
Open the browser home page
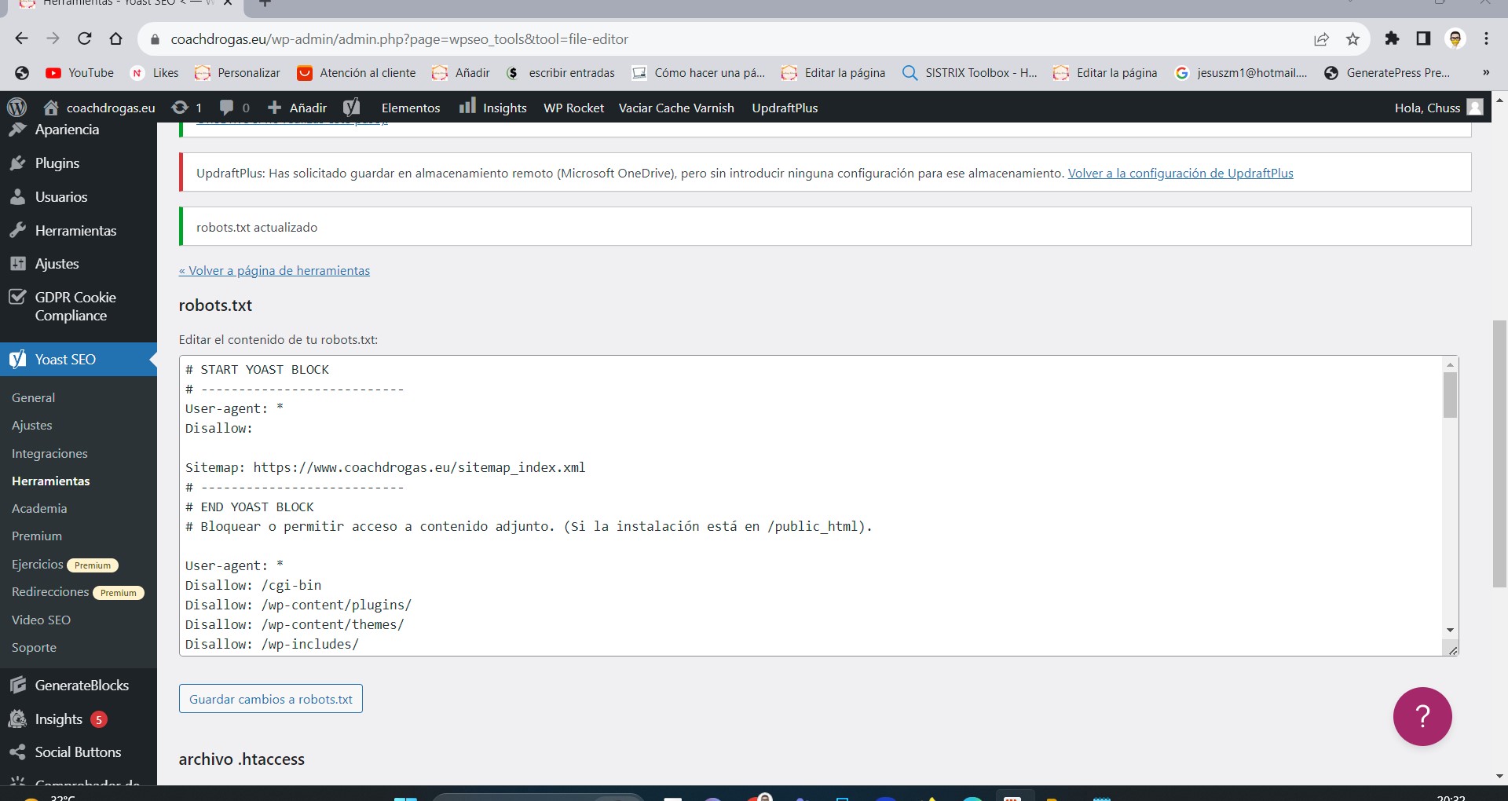tap(115, 38)
